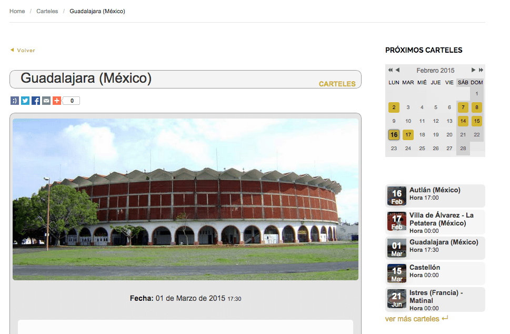Image resolution: width=510 pixels, height=334 pixels.
Task: Open the orange plus share menu
Action: (57, 101)
